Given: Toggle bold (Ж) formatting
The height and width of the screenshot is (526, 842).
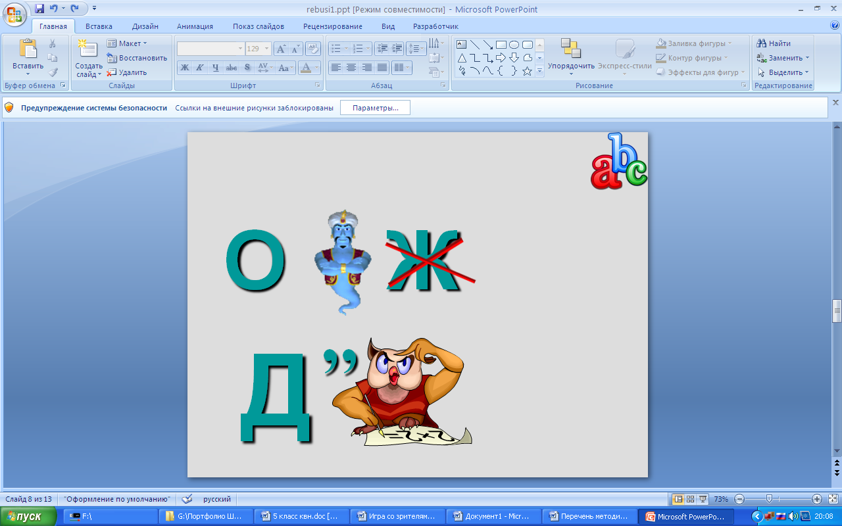Looking at the screenshot, I should (185, 67).
